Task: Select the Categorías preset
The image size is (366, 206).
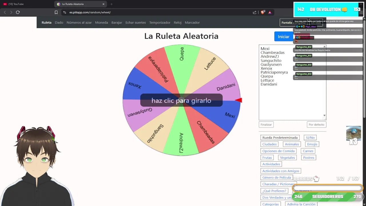Action: click(x=270, y=204)
